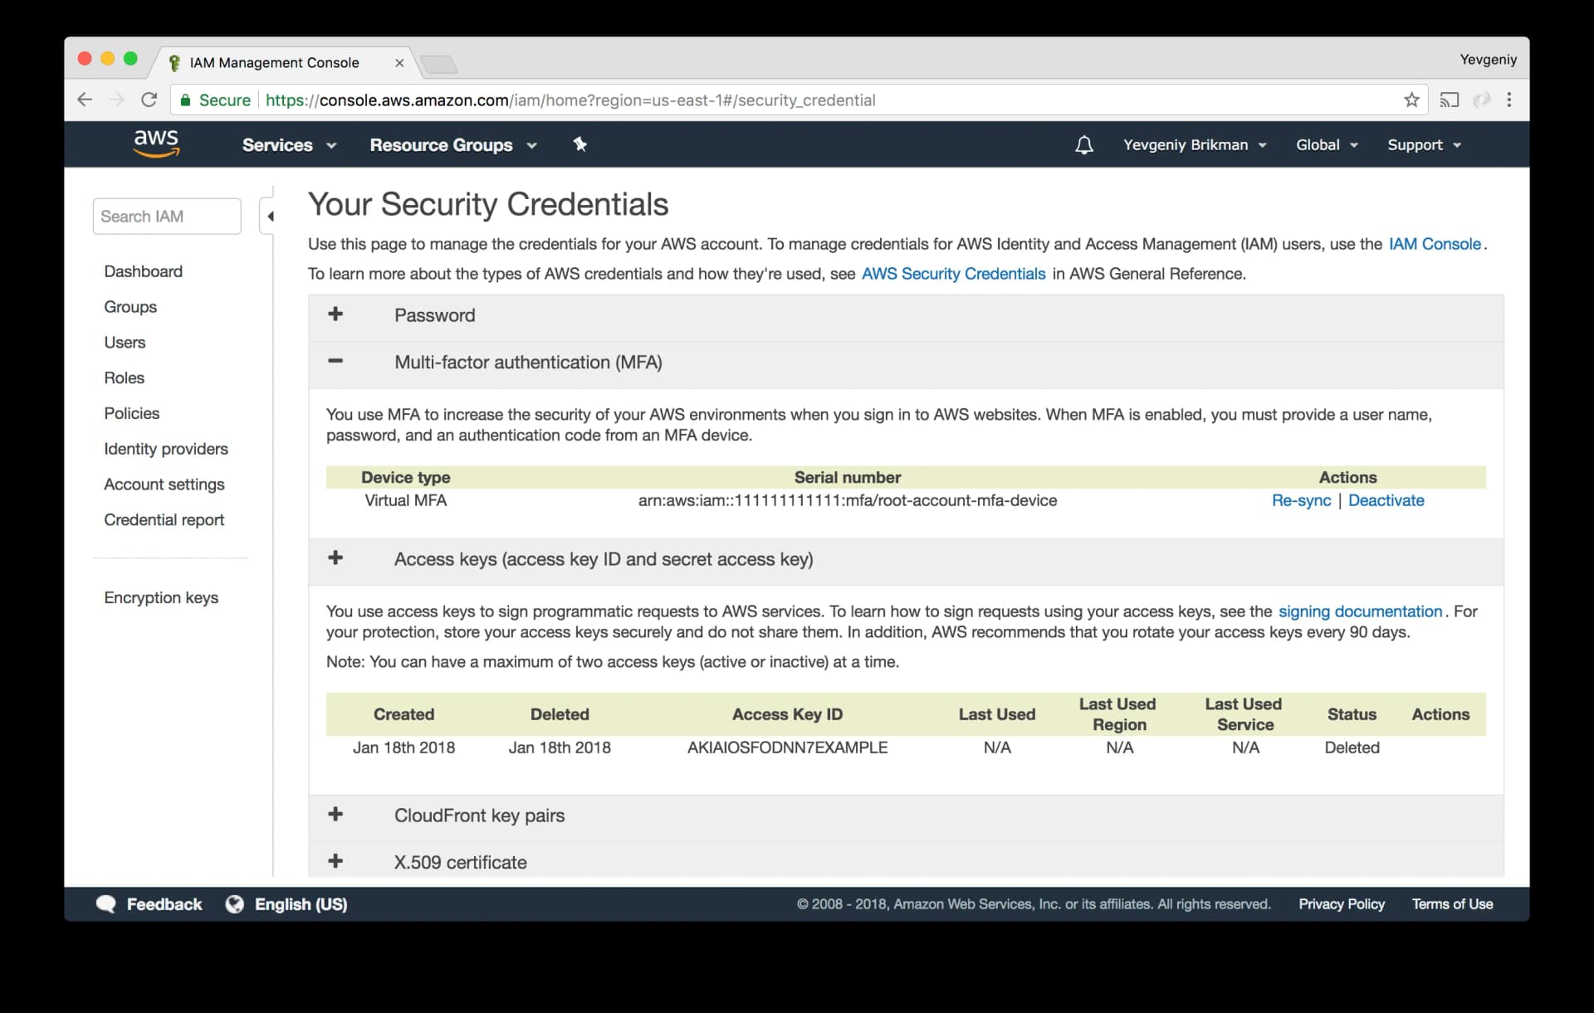
Task: Collapse the sidebar with the arrow toggle
Action: pyautogui.click(x=268, y=217)
